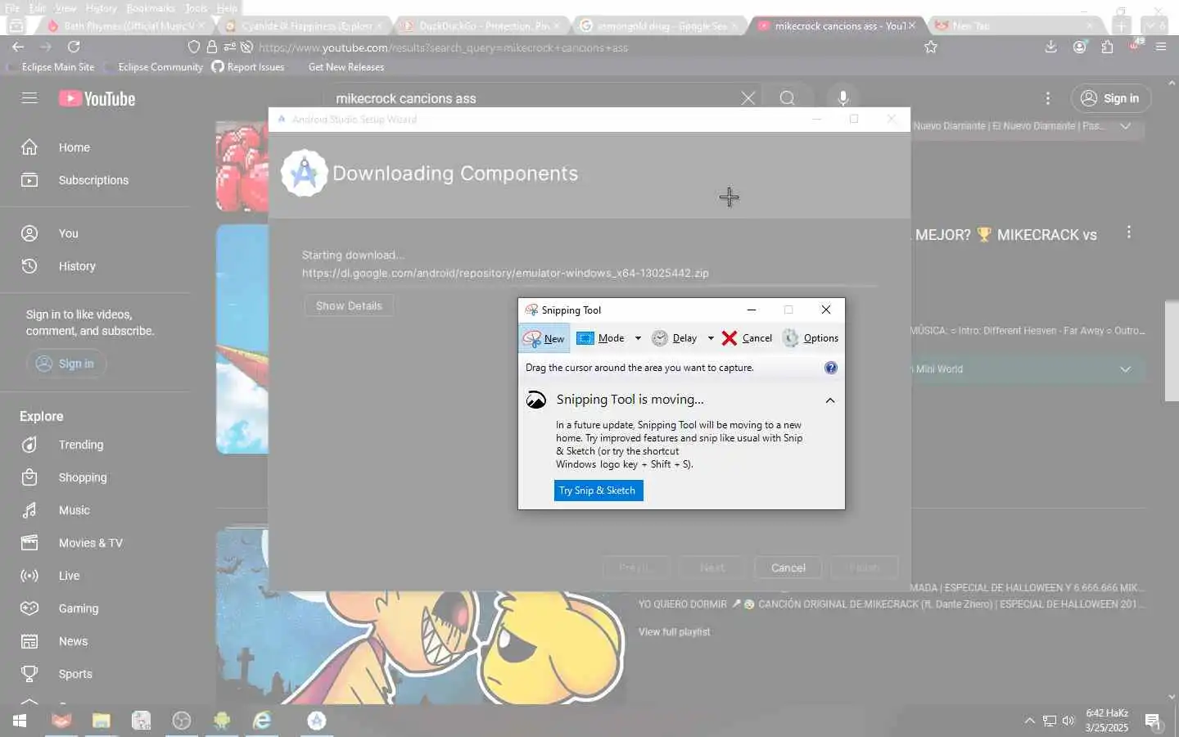Click the browser Reload button
The height and width of the screenshot is (737, 1179).
(x=74, y=47)
